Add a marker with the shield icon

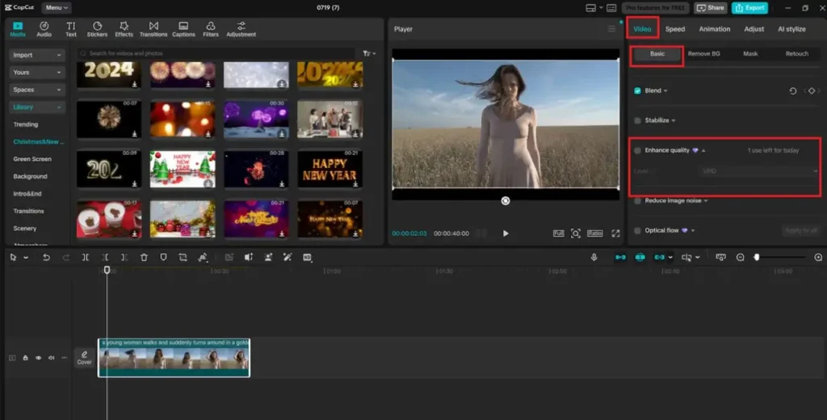tap(163, 257)
